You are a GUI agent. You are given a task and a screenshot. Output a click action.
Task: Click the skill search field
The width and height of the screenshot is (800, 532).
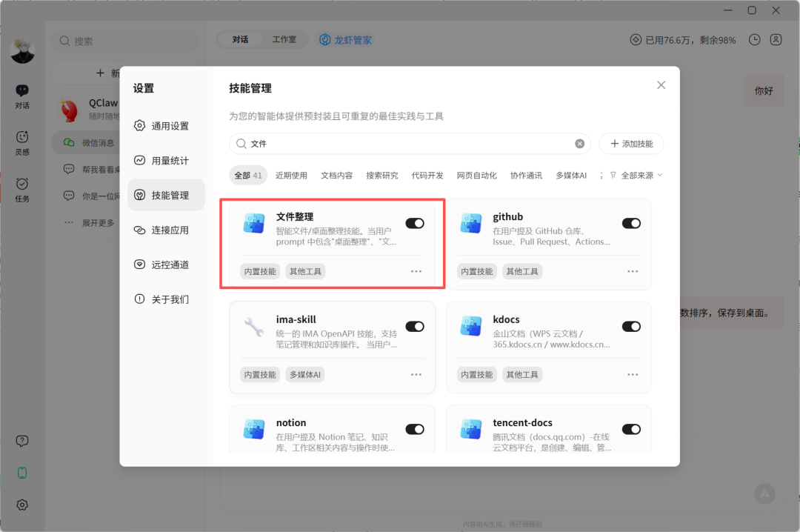(x=410, y=144)
